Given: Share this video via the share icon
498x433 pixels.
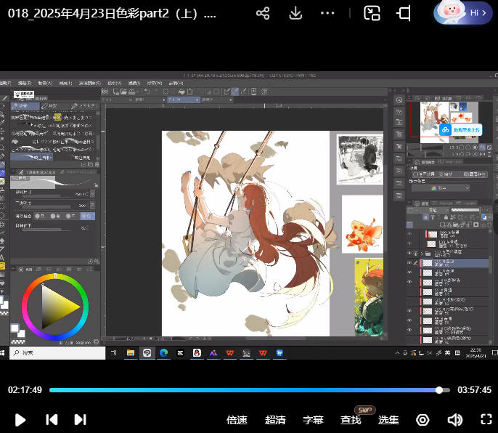Looking at the screenshot, I should click(x=263, y=14).
